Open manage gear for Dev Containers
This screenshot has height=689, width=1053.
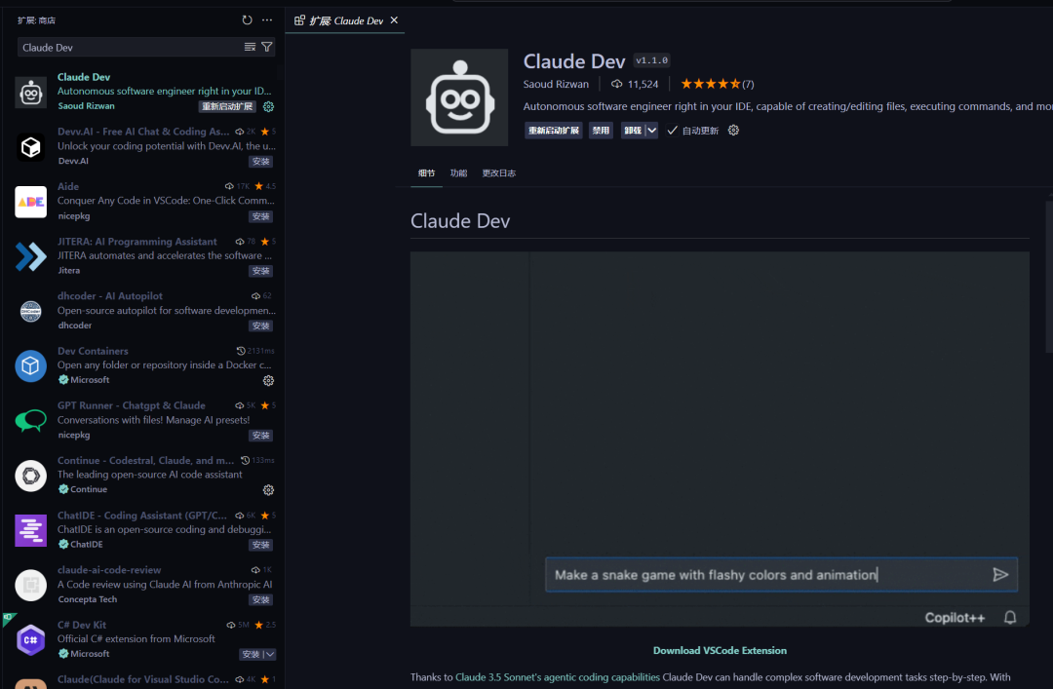[269, 381]
